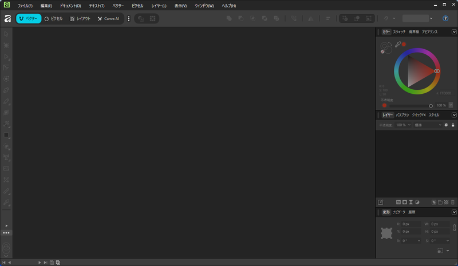The width and height of the screenshot is (458, 266).
Task: Select the Node tool icon
Action: pos(6,57)
